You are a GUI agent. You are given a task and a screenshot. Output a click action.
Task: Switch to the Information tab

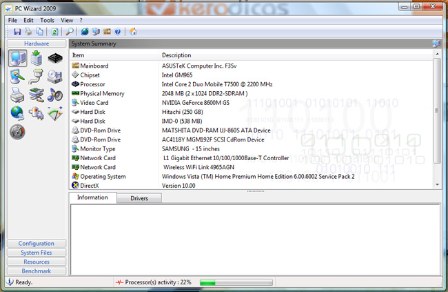(x=92, y=197)
